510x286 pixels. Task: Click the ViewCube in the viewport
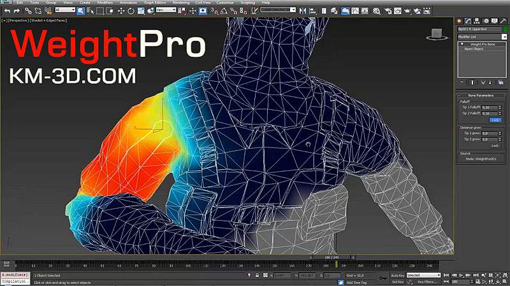coord(438,34)
